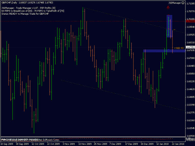Select the red down arrow above the blue box
Image resolution: width=195 pixels, height=146 pixels.
168,7
